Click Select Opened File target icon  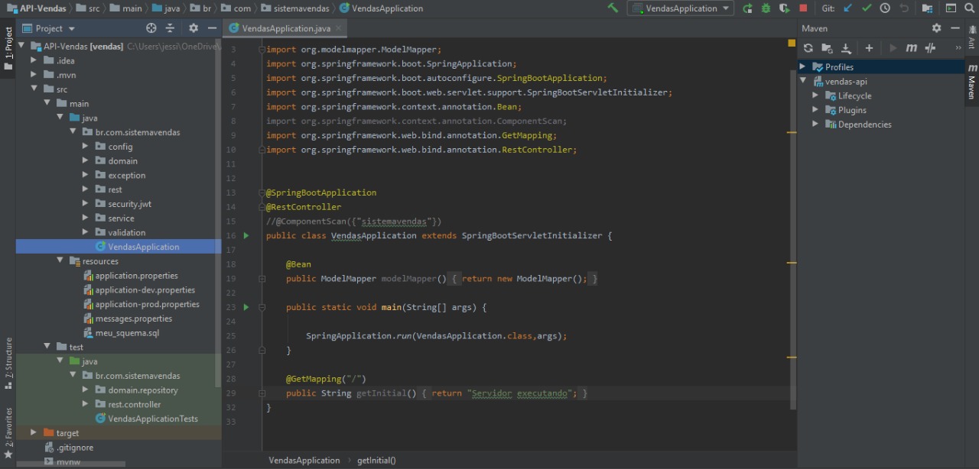tap(151, 28)
